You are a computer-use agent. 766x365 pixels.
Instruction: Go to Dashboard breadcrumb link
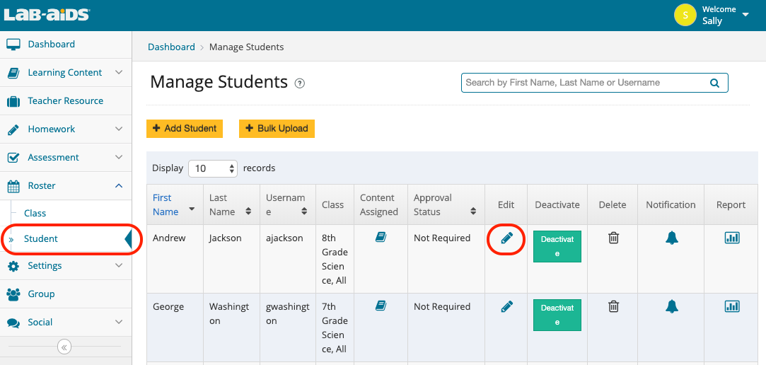[171, 47]
